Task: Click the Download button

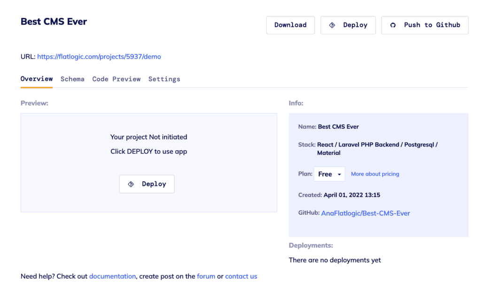Action: point(290,25)
